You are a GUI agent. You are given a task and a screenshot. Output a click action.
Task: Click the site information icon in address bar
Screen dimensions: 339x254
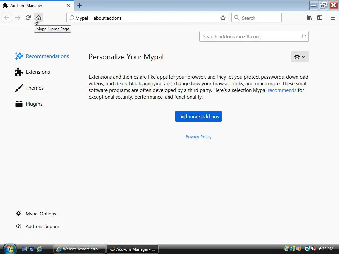click(72, 18)
